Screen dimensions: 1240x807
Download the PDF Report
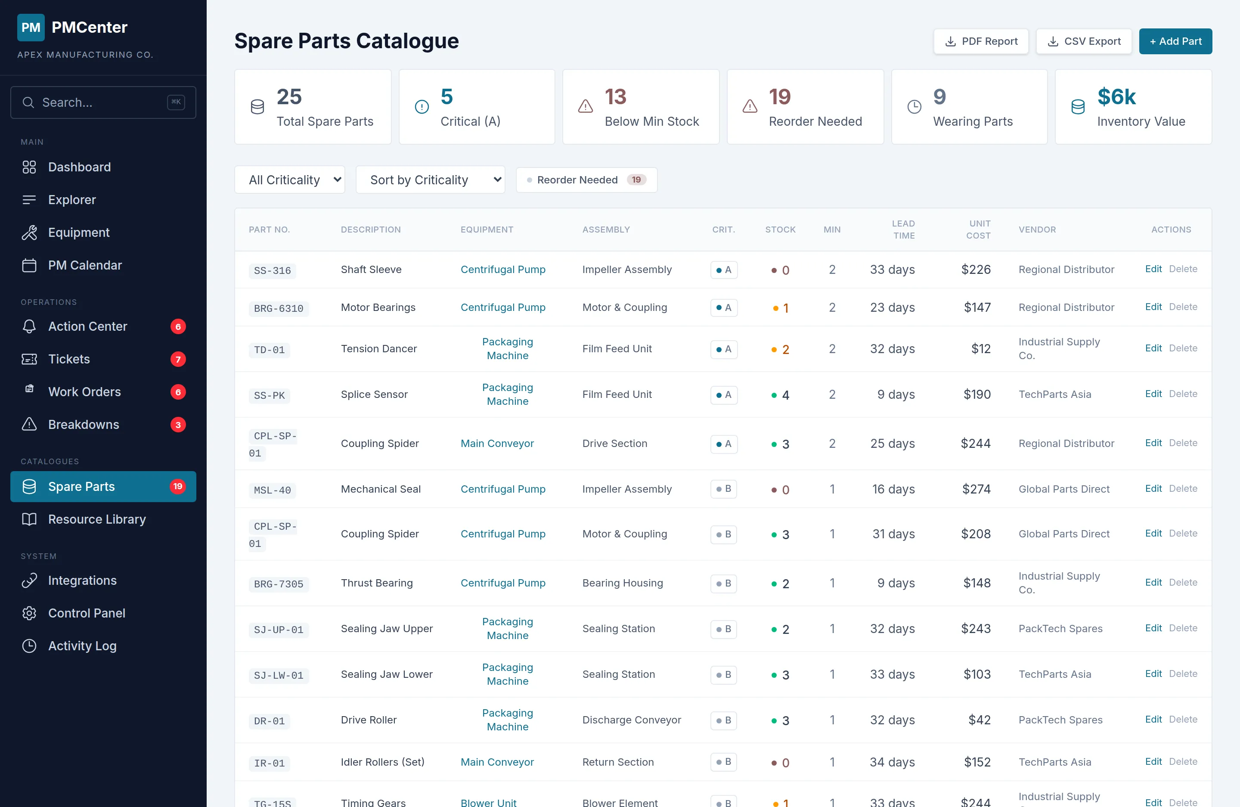pyautogui.click(x=980, y=41)
